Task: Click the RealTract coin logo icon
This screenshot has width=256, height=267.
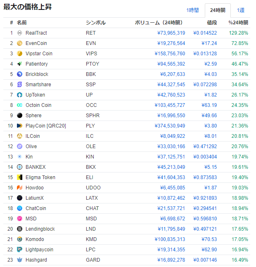Action: click(x=19, y=33)
